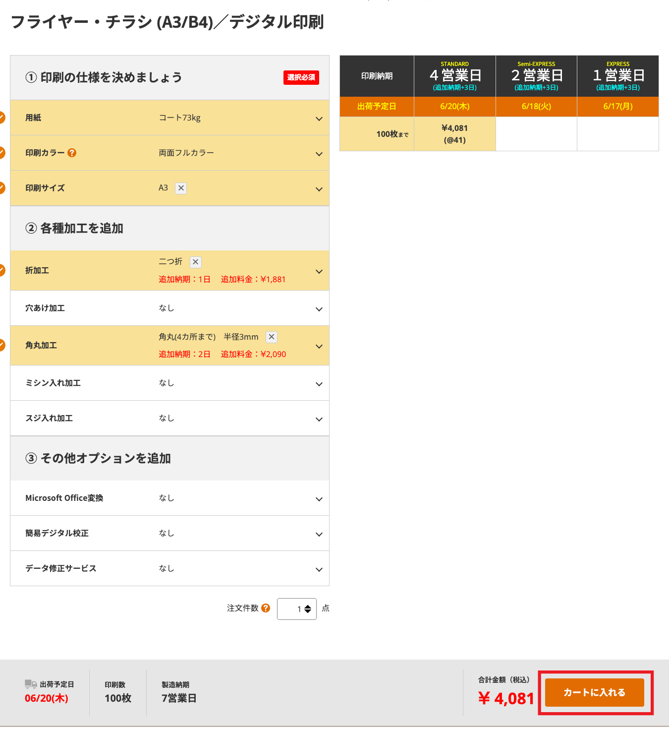This screenshot has height=729, width=669.
Task: Click check mark beside 用紙 row
Action: point(1,118)
